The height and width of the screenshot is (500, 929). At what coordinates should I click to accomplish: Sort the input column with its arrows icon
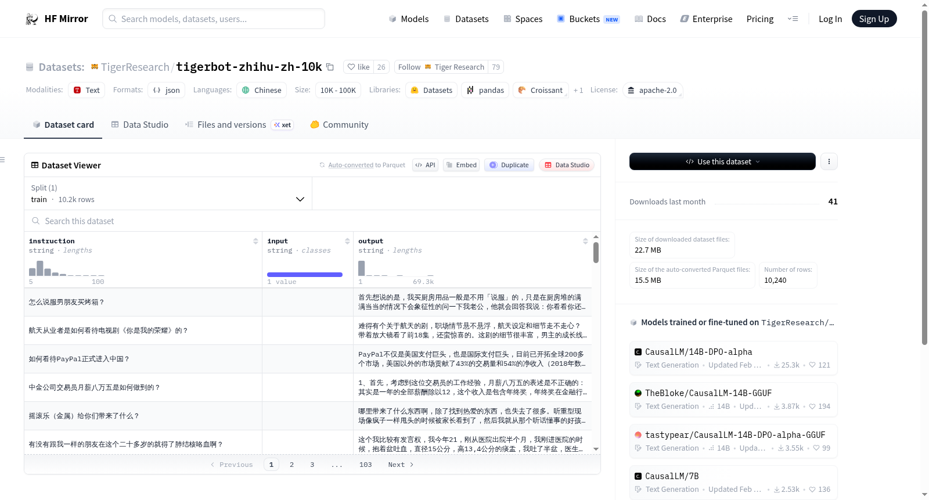point(347,241)
